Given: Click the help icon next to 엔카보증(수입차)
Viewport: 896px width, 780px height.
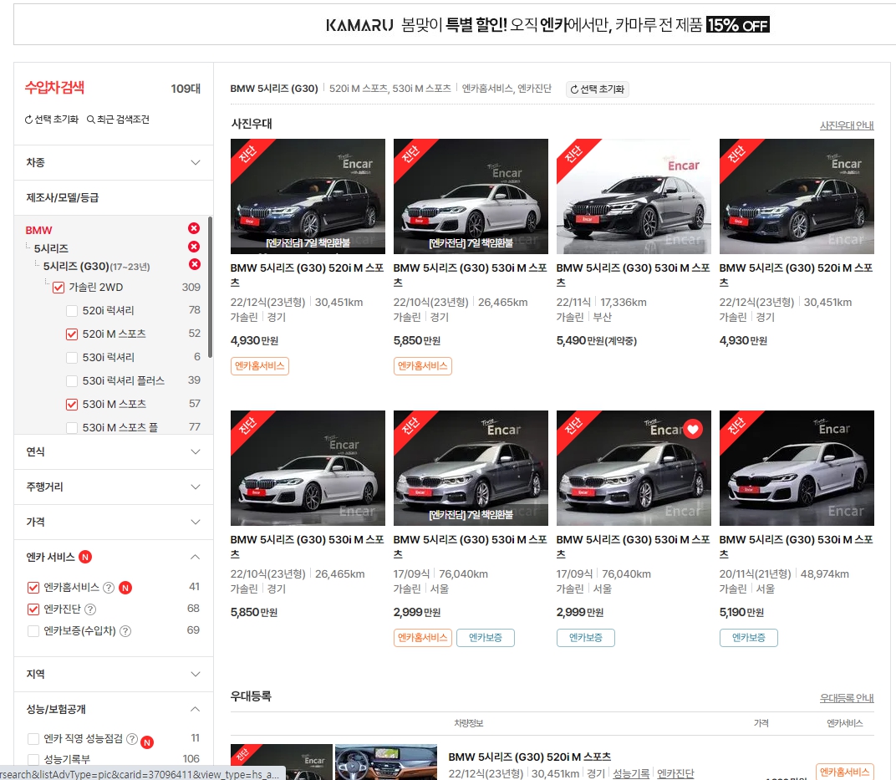Looking at the screenshot, I should tap(125, 631).
